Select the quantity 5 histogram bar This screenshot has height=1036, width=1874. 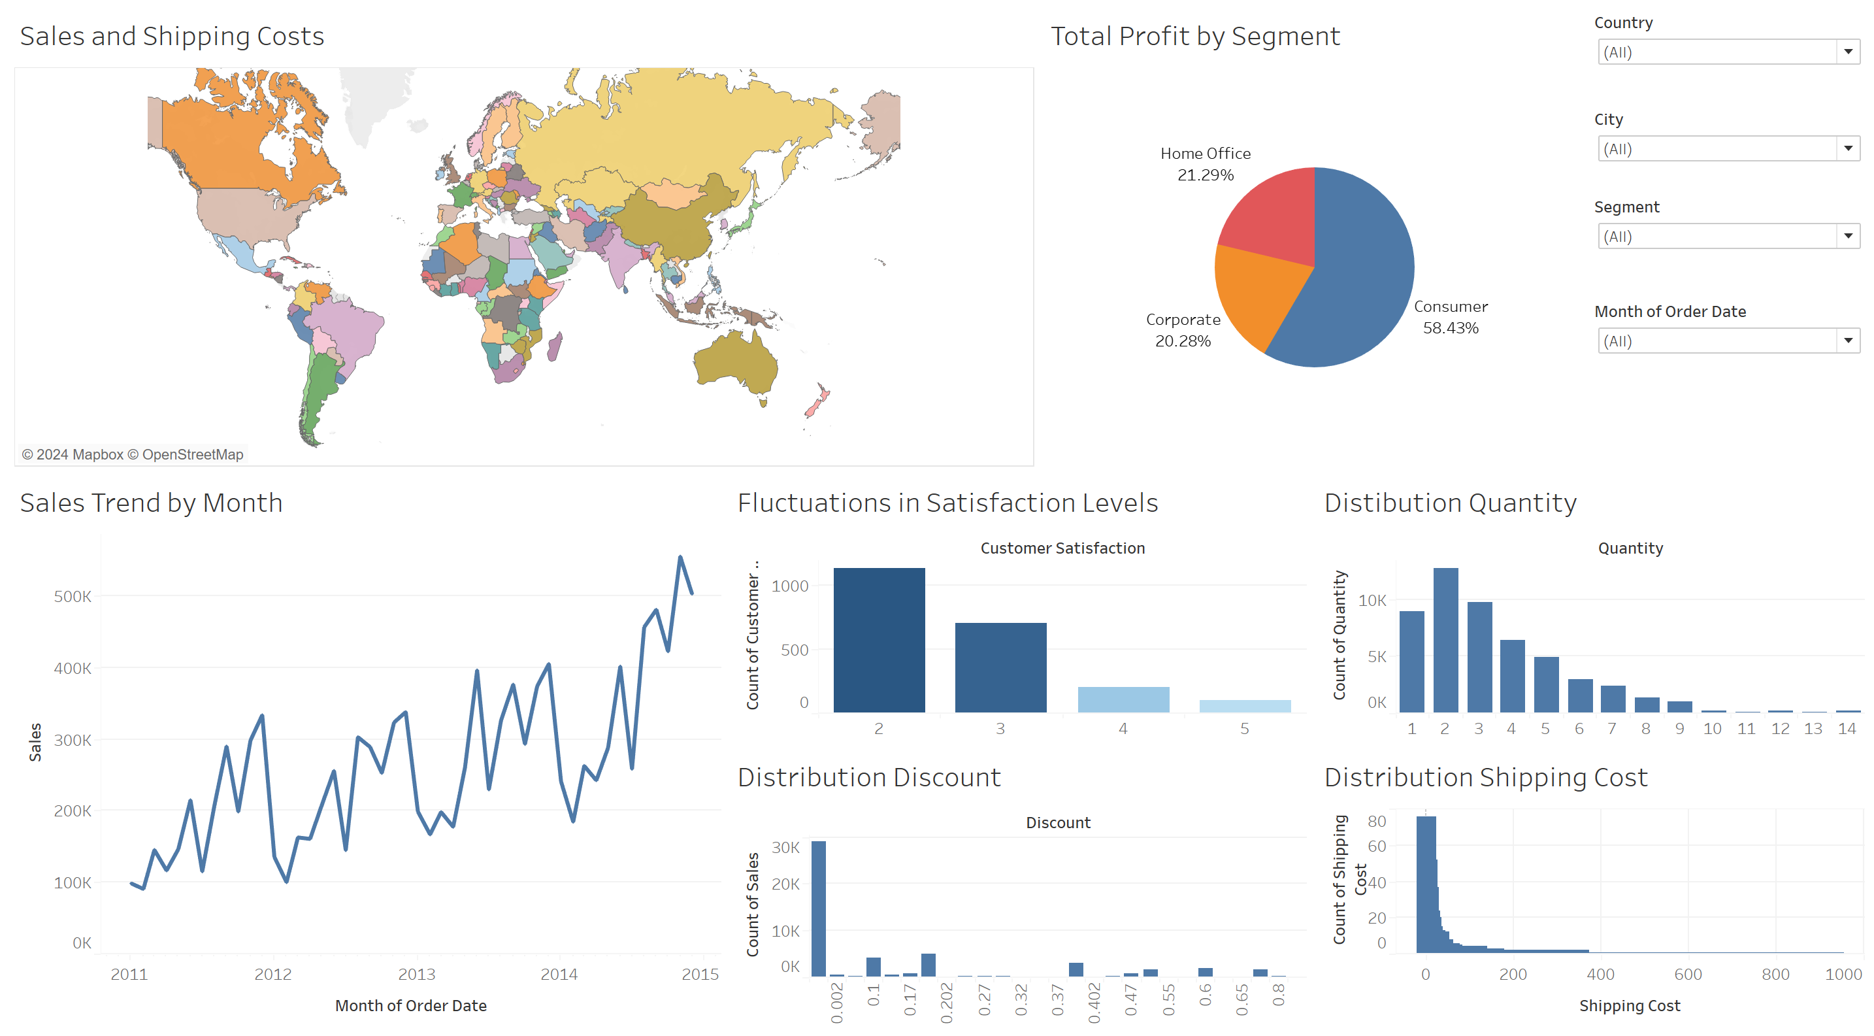click(1545, 684)
